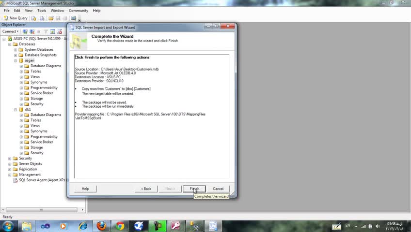This screenshot has width=411, height=232.
Task: Collapse the Databases folder node
Action: (10, 44)
